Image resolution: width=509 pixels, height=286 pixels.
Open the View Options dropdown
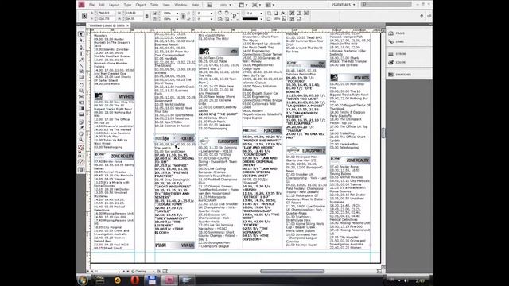coord(244,5)
